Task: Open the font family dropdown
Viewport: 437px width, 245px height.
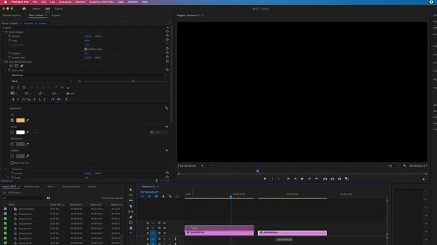Action: pyautogui.click(x=89, y=75)
